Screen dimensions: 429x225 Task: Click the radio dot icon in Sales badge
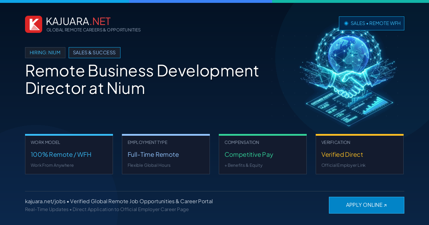pyautogui.click(x=346, y=23)
